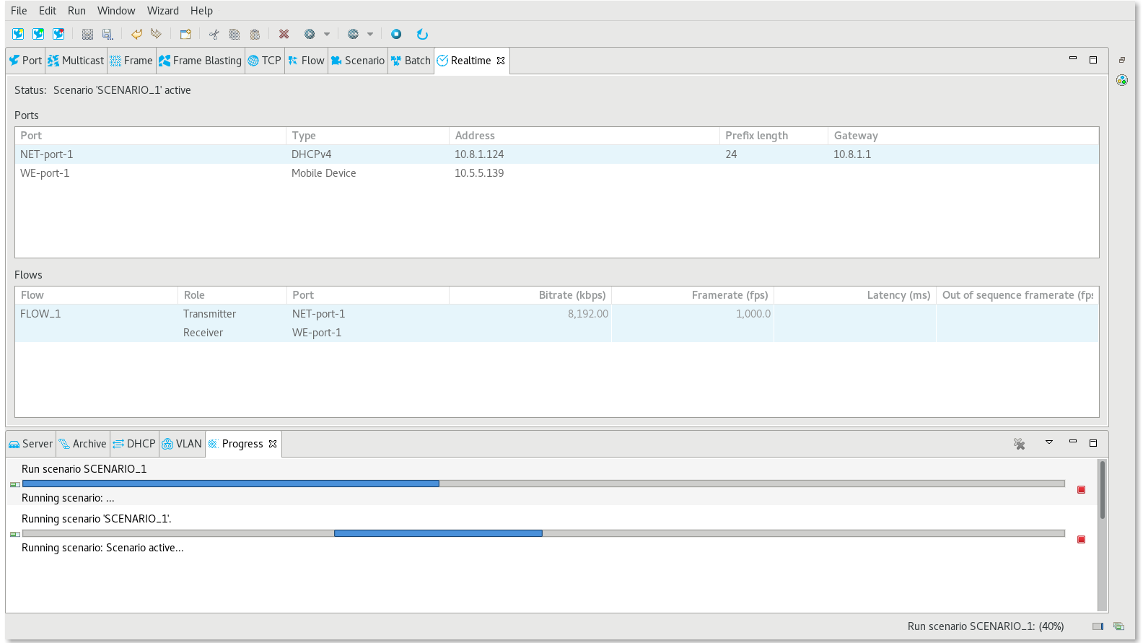Click background operations icon in status bar

coord(1118,626)
